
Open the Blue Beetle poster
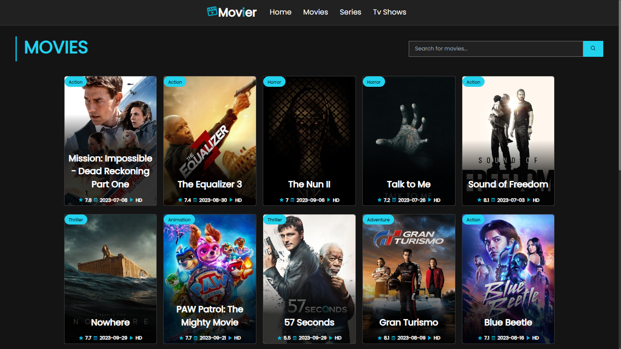[508, 279]
